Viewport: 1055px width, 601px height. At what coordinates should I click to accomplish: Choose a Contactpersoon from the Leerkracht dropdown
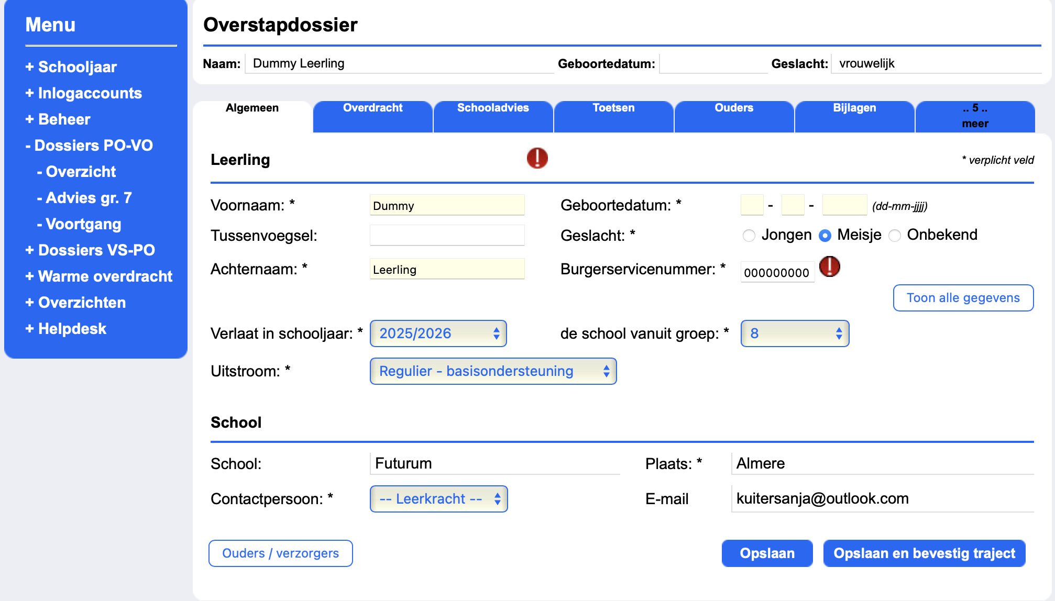point(438,499)
